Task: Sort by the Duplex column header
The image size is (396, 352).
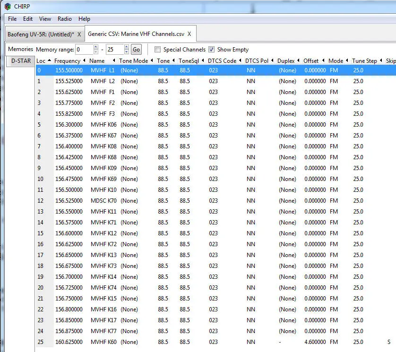Action: (x=288, y=61)
